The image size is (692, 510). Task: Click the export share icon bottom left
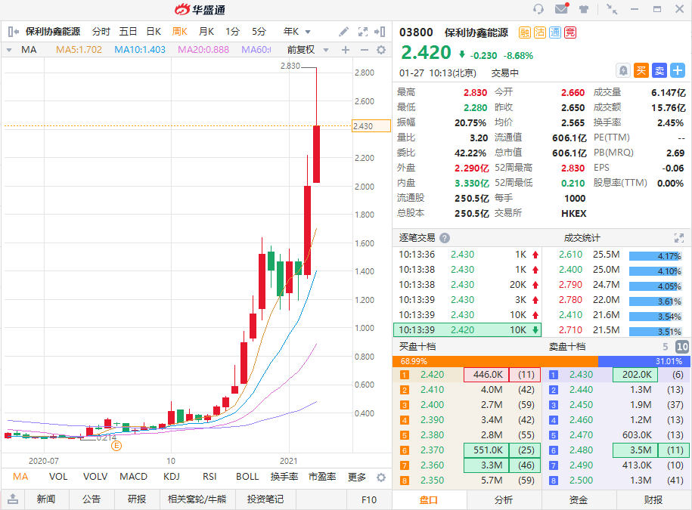(x=13, y=499)
